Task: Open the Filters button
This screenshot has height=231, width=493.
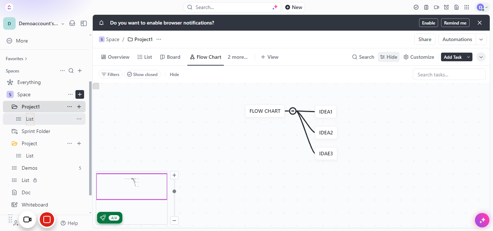Action: click(110, 75)
